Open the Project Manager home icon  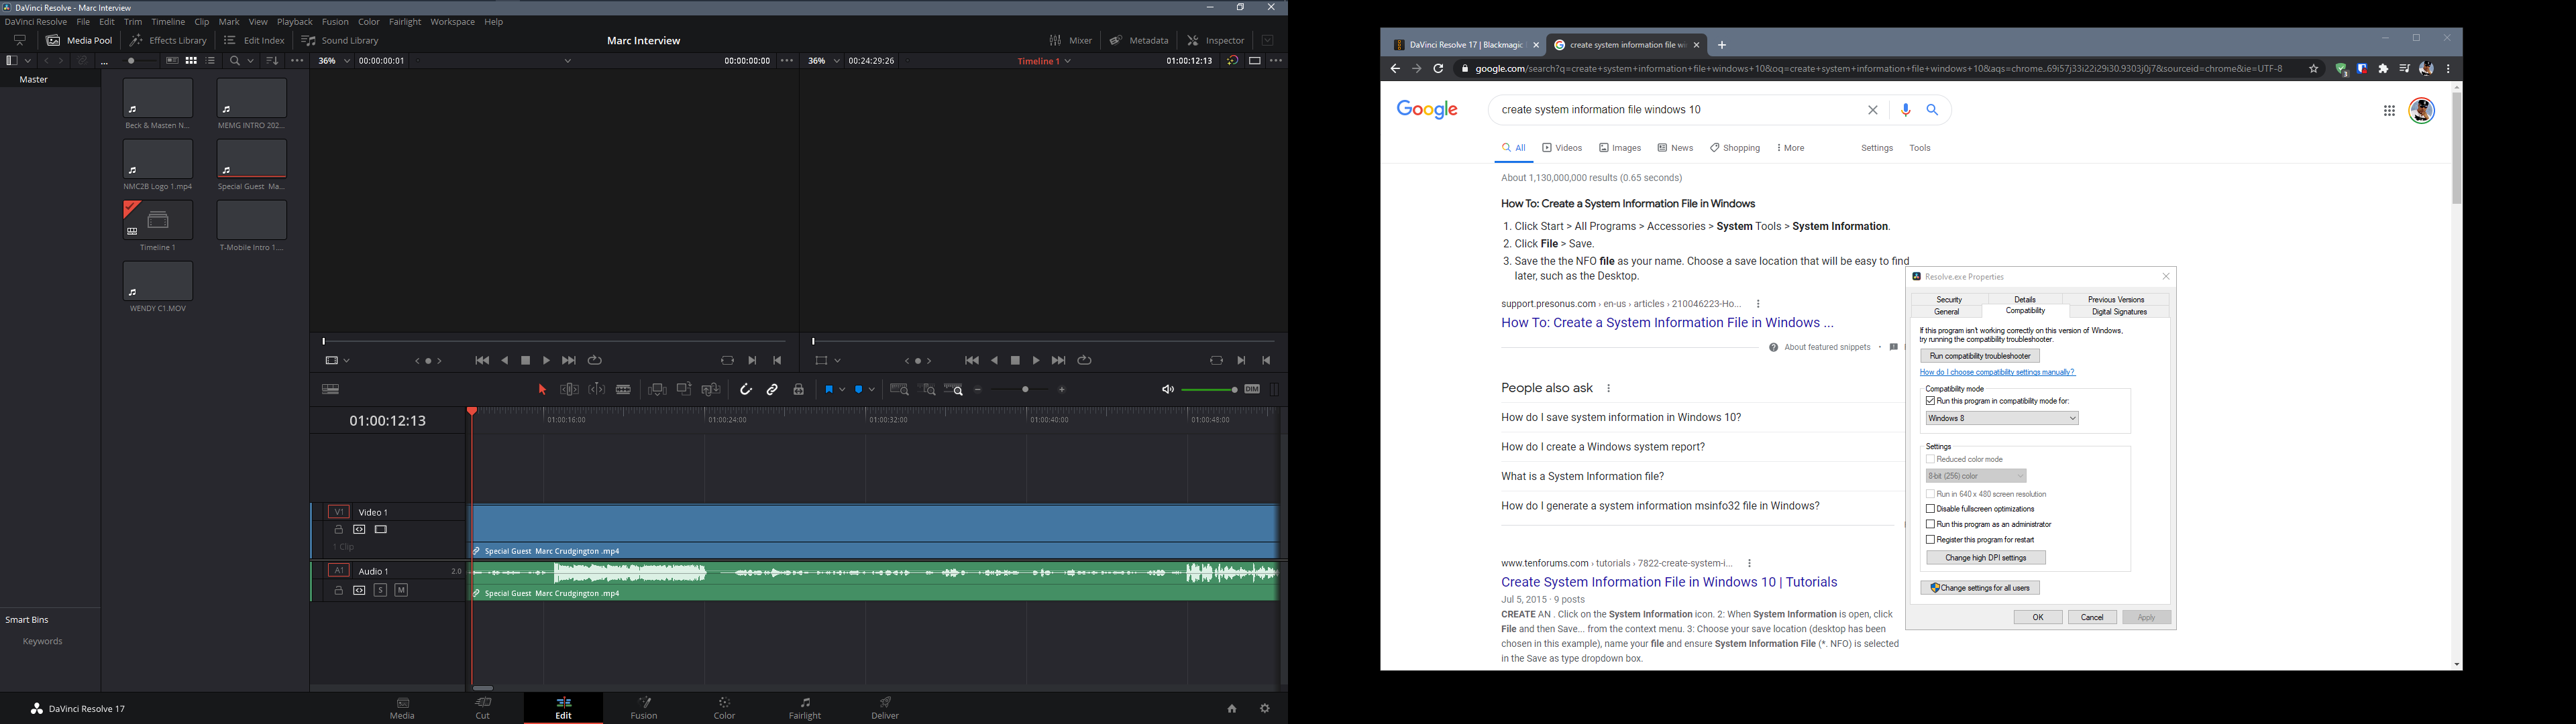[x=1232, y=708]
